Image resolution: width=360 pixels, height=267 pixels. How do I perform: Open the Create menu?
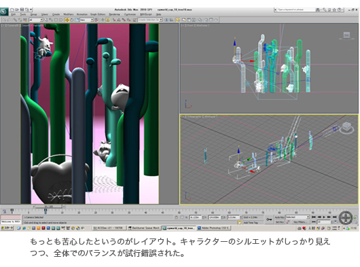56,14
